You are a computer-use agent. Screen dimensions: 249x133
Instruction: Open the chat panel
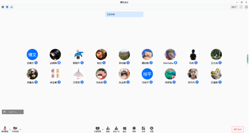tap(125, 129)
